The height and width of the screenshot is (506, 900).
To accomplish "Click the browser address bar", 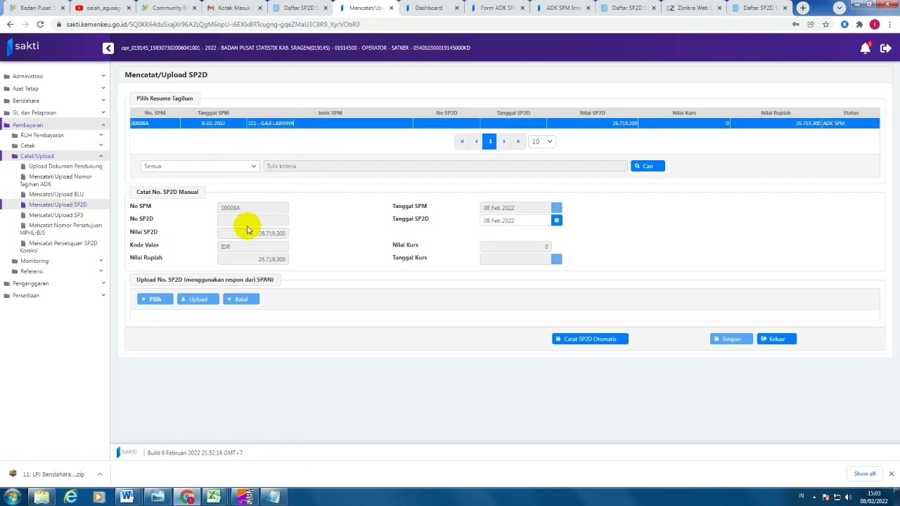I will [422, 24].
